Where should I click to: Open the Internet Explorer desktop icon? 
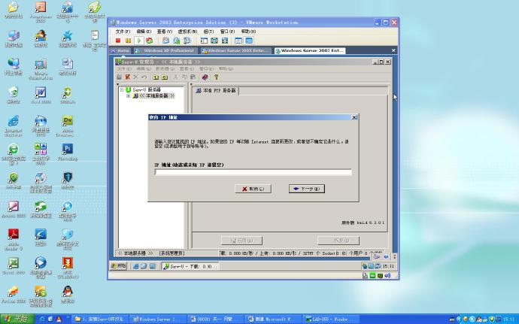(14, 126)
